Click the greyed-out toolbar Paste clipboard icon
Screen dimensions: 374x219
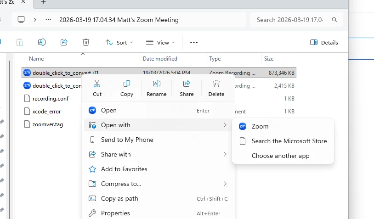tap(20, 42)
